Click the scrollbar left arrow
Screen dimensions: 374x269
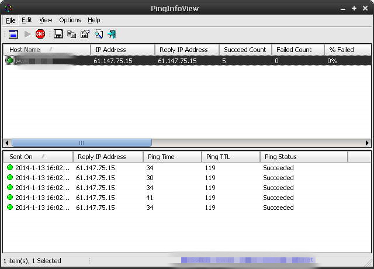pos(6,143)
